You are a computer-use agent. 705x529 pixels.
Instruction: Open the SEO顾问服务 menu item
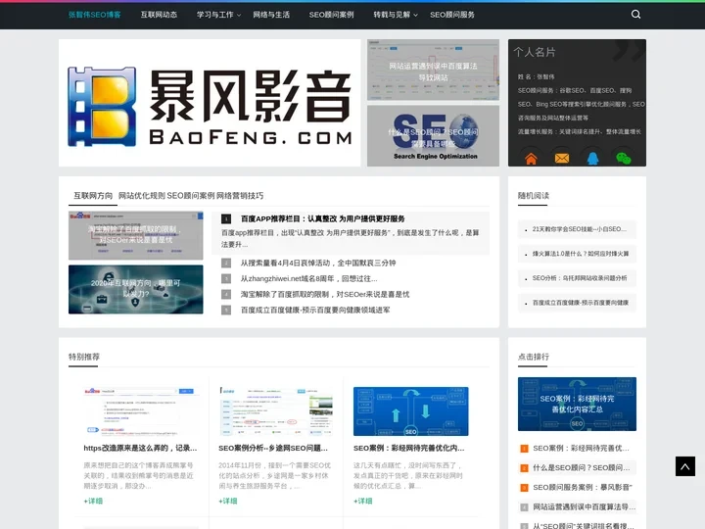451,15
